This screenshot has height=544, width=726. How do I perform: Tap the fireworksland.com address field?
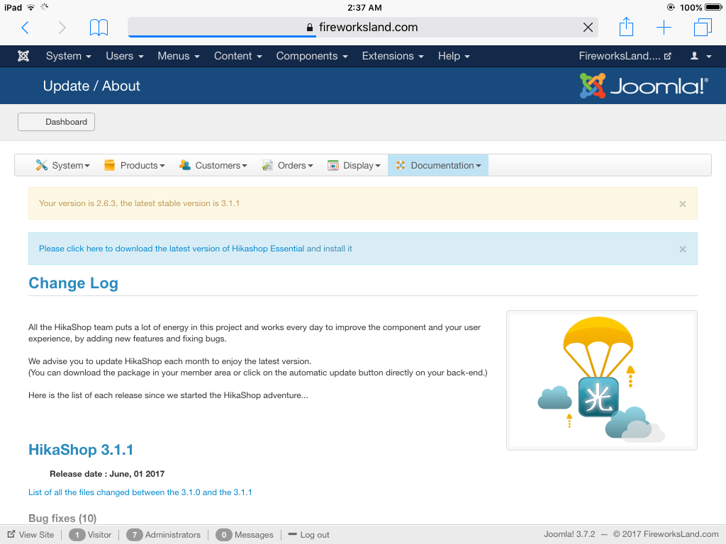(362, 28)
